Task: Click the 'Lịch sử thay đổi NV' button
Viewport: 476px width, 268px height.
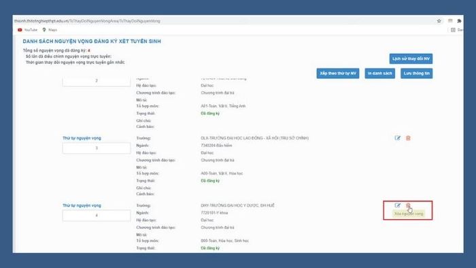Action: pos(411,58)
